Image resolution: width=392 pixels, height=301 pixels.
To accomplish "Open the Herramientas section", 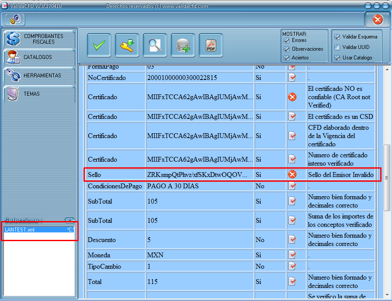I will [x=39, y=76].
